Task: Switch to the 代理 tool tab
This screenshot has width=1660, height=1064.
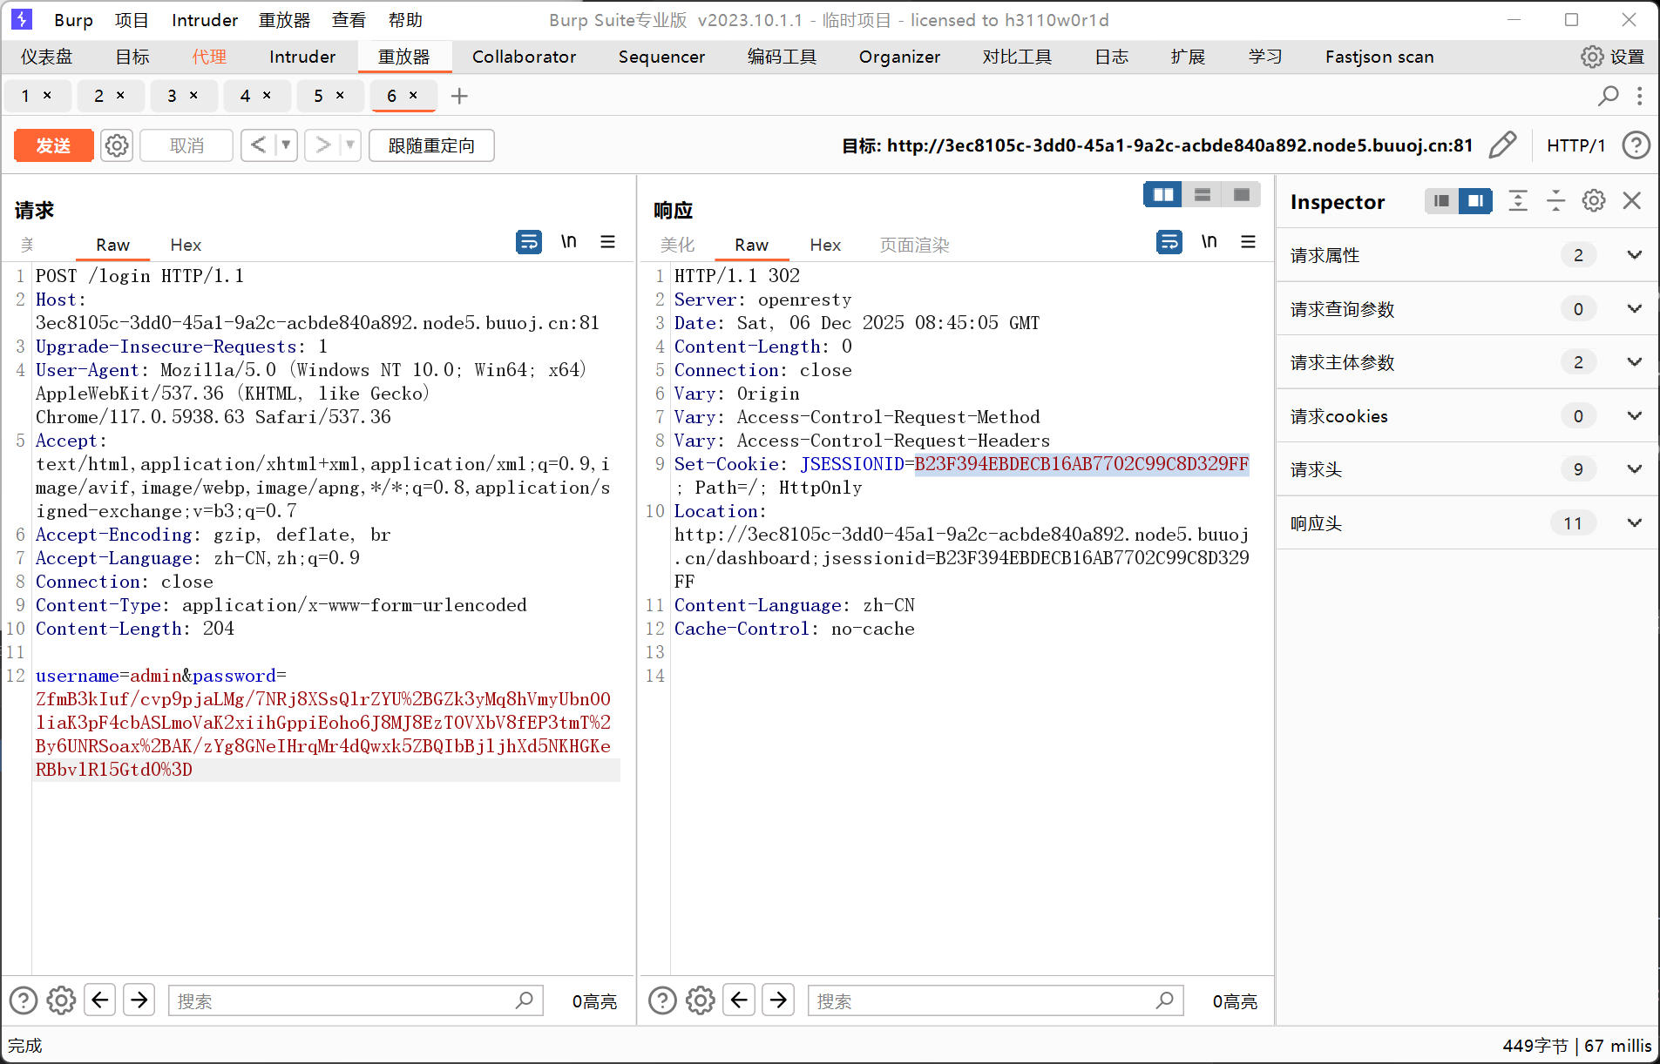Action: pos(209,57)
